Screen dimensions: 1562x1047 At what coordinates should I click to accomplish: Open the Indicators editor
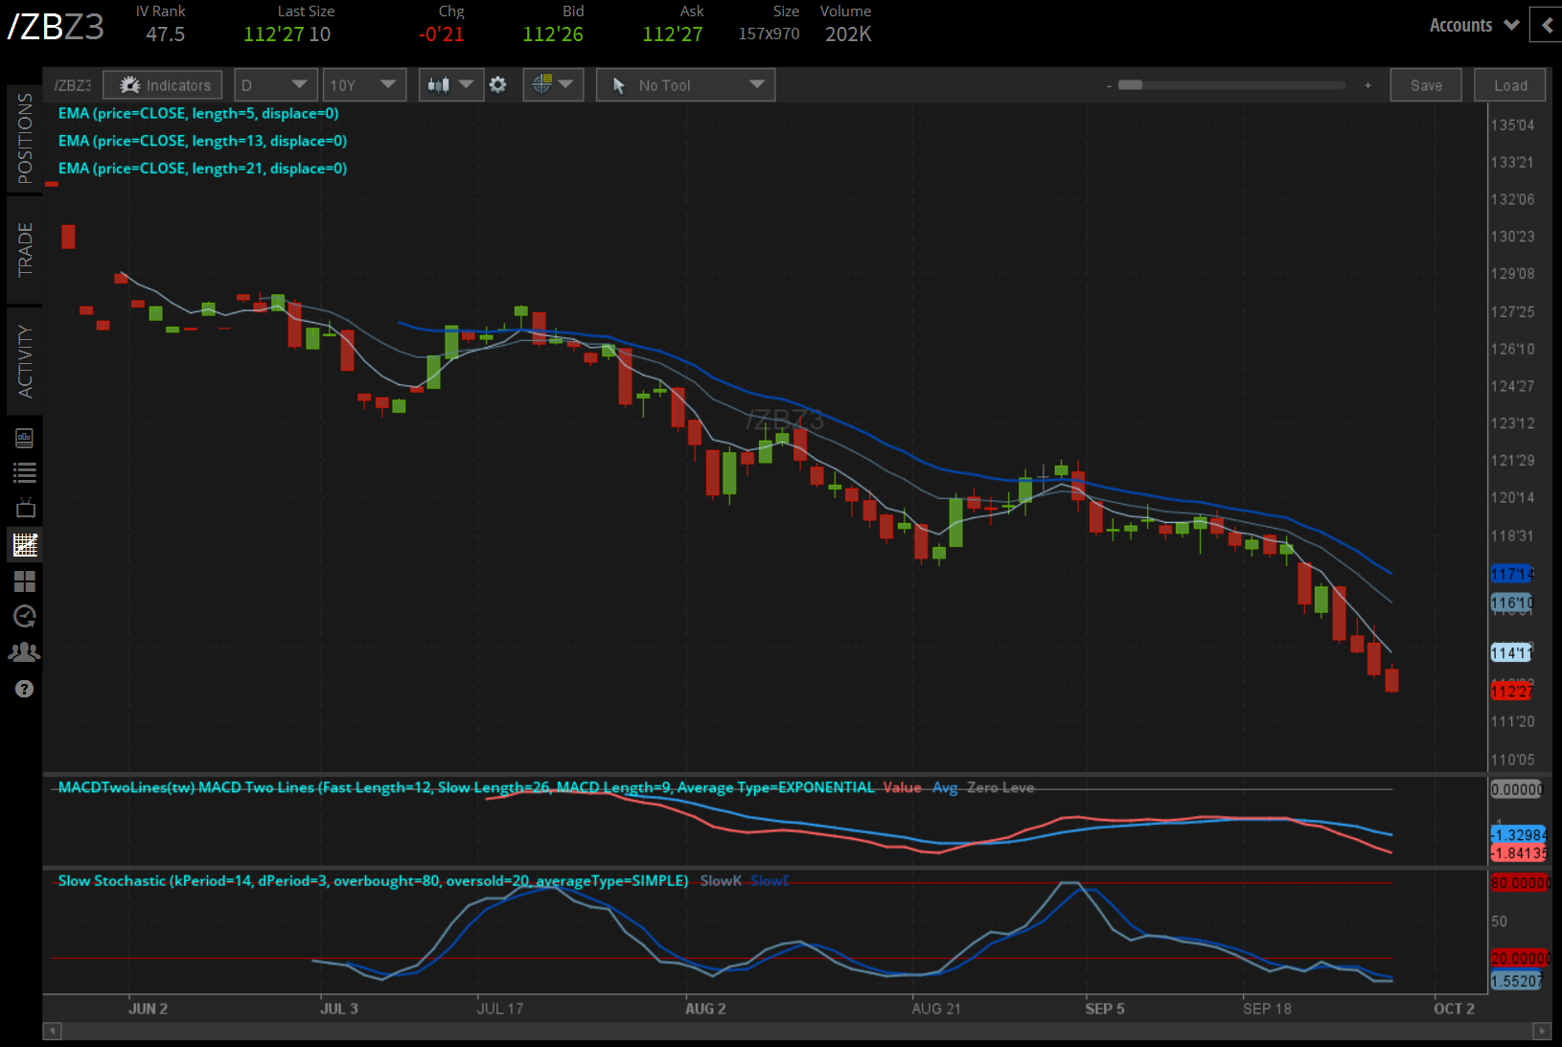pos(161,84)
